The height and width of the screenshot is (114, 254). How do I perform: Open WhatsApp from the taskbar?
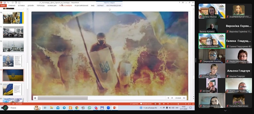pyautogui.click(x=90, y=108)
